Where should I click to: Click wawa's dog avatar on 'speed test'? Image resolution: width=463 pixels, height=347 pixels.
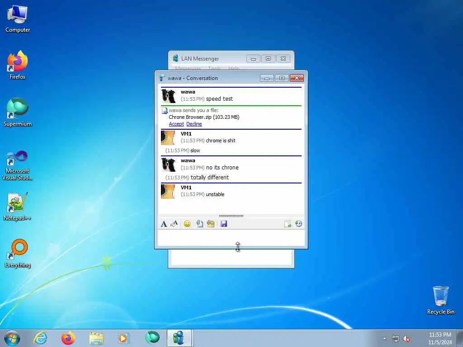[x=168, y=96]
